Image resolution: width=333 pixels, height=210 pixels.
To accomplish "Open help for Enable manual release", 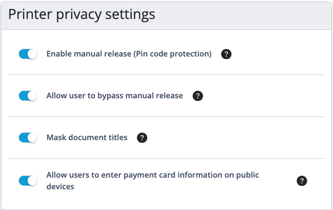I will coord(226,54).
